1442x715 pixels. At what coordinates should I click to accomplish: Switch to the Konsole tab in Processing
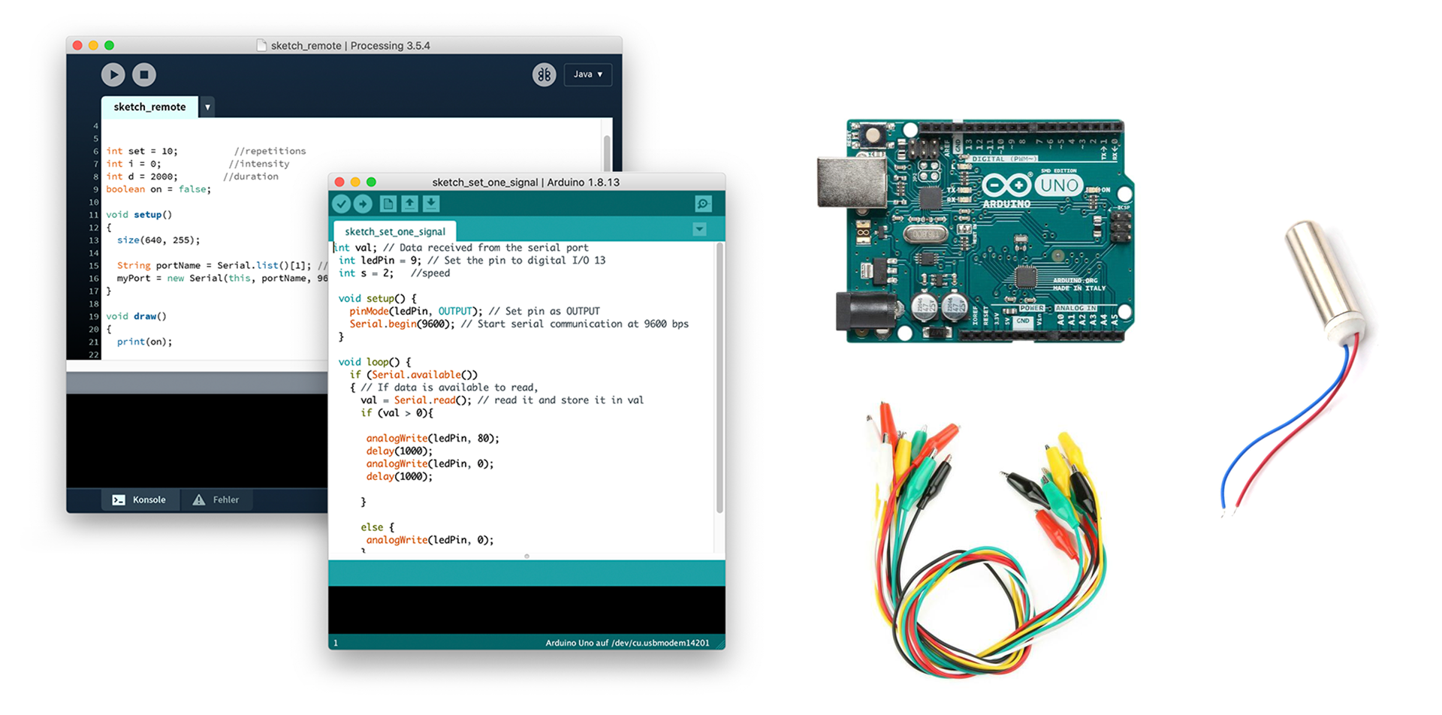click(140, 499)
